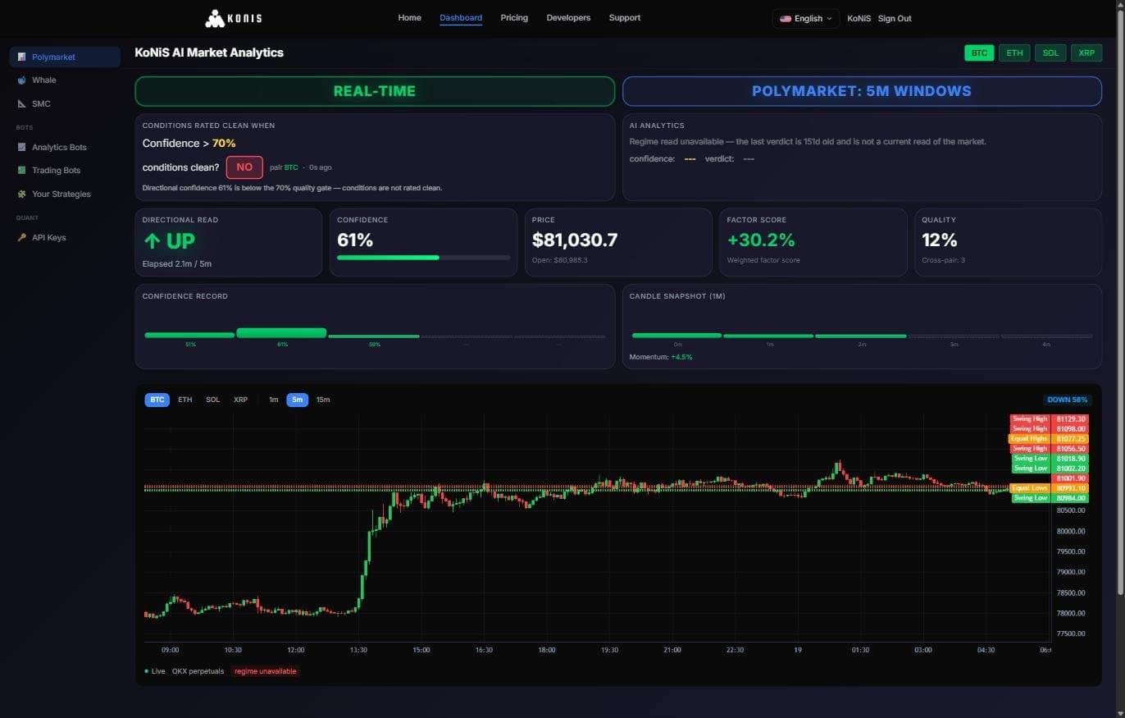1125x718 pixels.
Task: Switch chart pair to XRP
Action: [240, 400]
